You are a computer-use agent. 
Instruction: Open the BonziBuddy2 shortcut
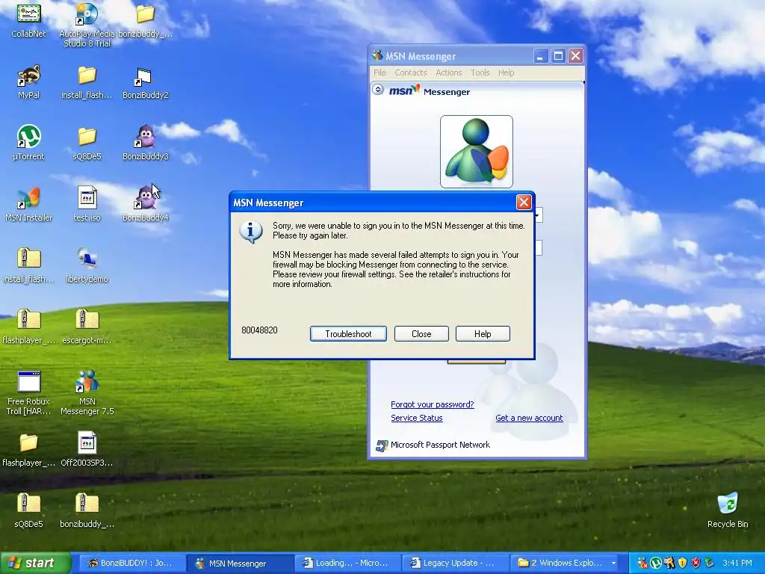145,82
